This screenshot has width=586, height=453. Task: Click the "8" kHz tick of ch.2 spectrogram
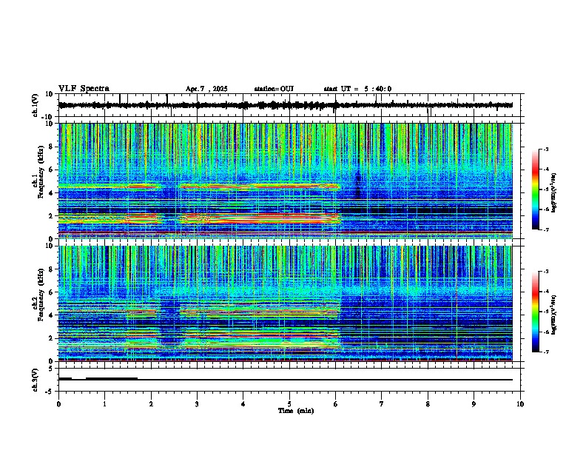51,269
